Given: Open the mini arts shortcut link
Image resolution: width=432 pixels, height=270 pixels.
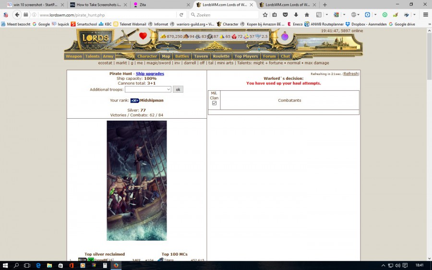Looking at the screenshot, I should [x=225, y=63].
